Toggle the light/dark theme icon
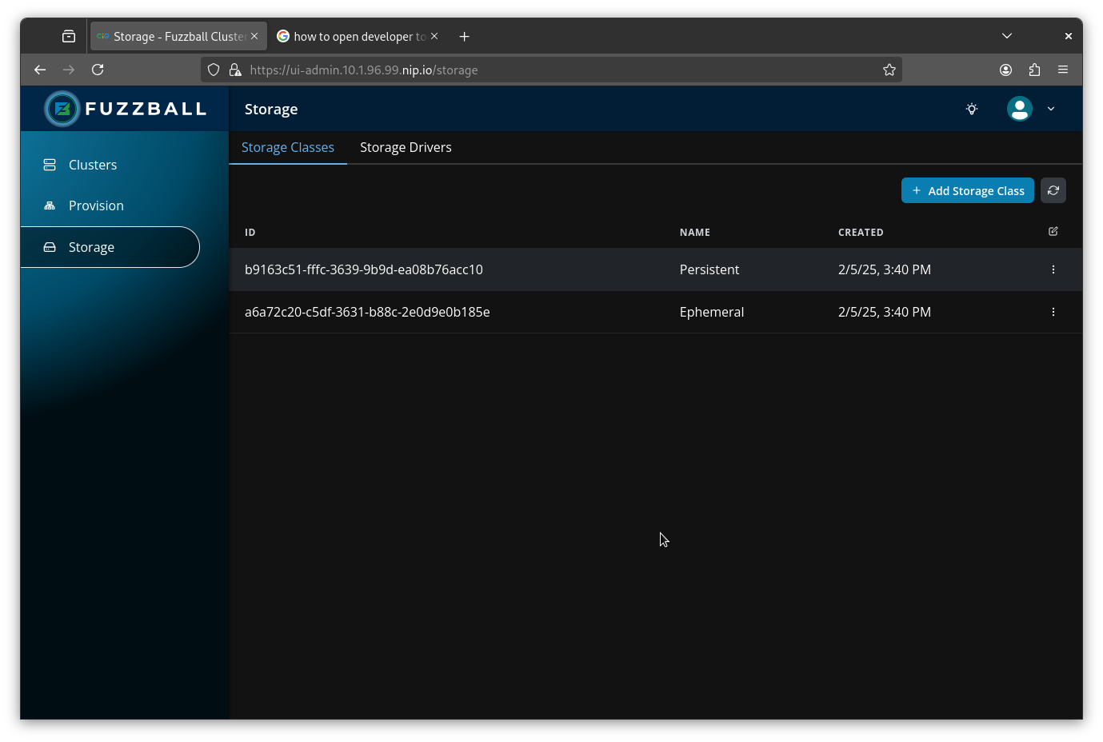The image size is (1103, 742). click(972, 109)
